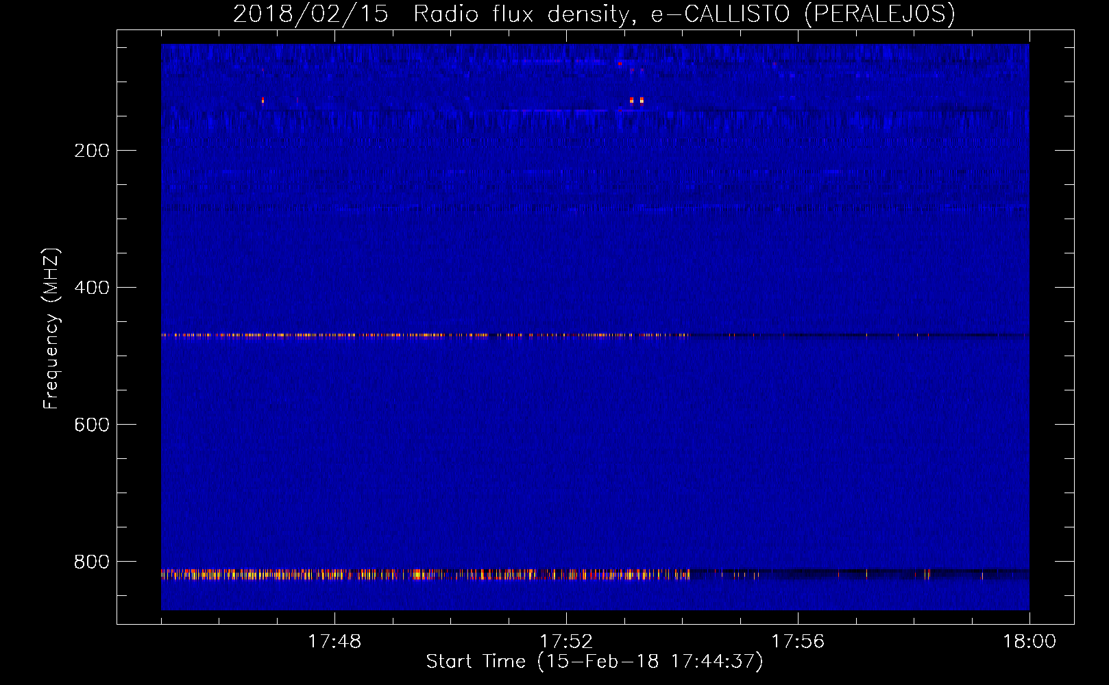This screenshot has height=685, width=1109.
Task: Select the 'Start Time (15-Feb-18 17:44:37)' axis label
Action: coord(594,662)
